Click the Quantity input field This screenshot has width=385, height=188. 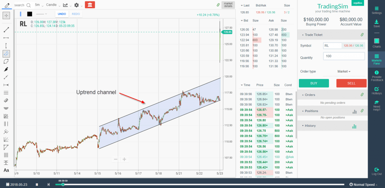coord(344,56)
